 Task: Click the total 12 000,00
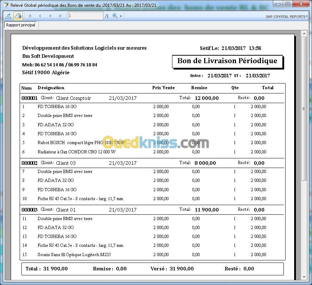point(207,98)
